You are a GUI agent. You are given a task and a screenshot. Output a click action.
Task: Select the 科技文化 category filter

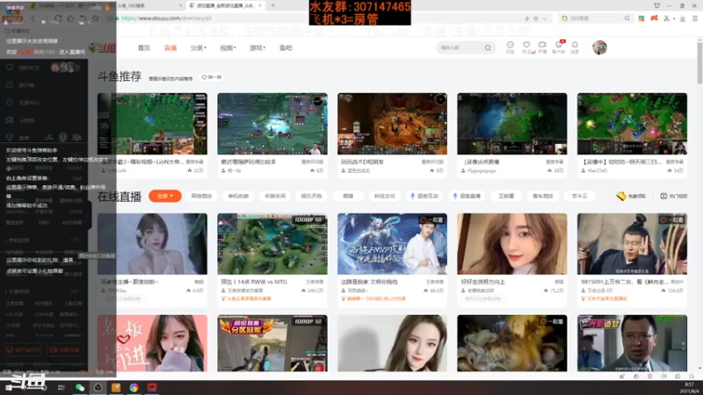pyautogui.click(x=385, y=196)
